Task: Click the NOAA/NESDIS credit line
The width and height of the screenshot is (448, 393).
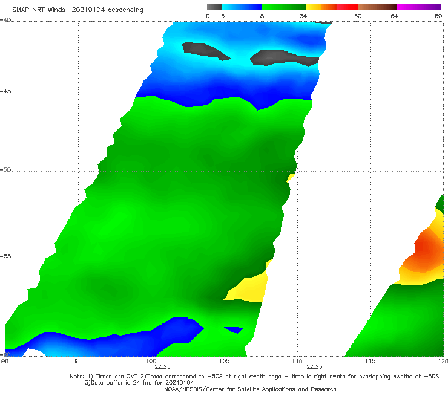Action: 250,389
